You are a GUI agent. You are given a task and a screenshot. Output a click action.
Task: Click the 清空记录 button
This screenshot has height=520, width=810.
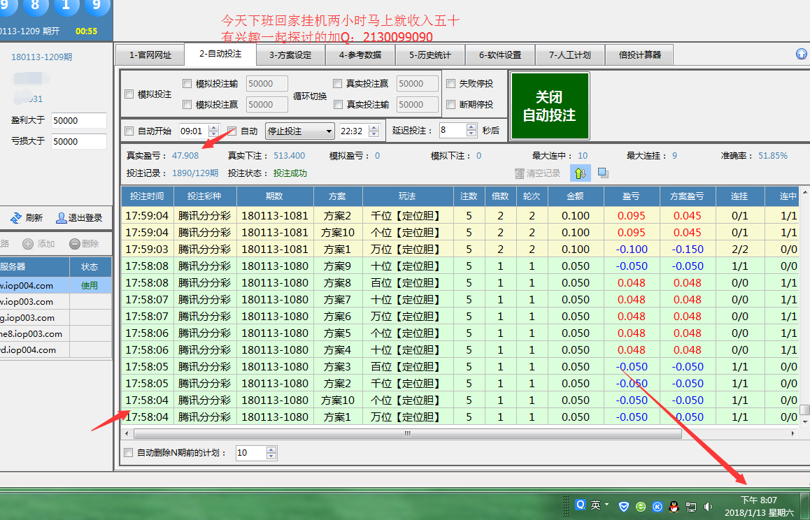pyautogui.click(x=537, y=173)
